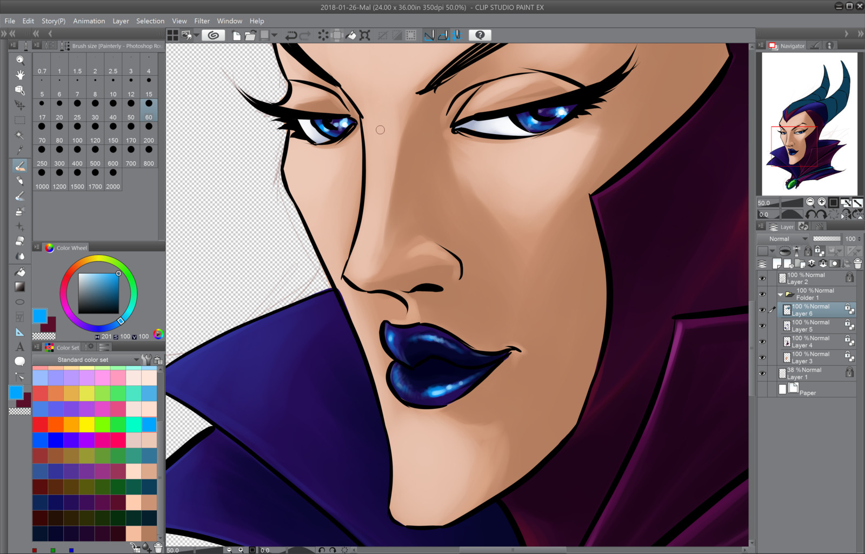The width and height of the screenshot is (865, 554).
Task: Zoom in in the Navigator panel
Action: (x=822, y=202)
